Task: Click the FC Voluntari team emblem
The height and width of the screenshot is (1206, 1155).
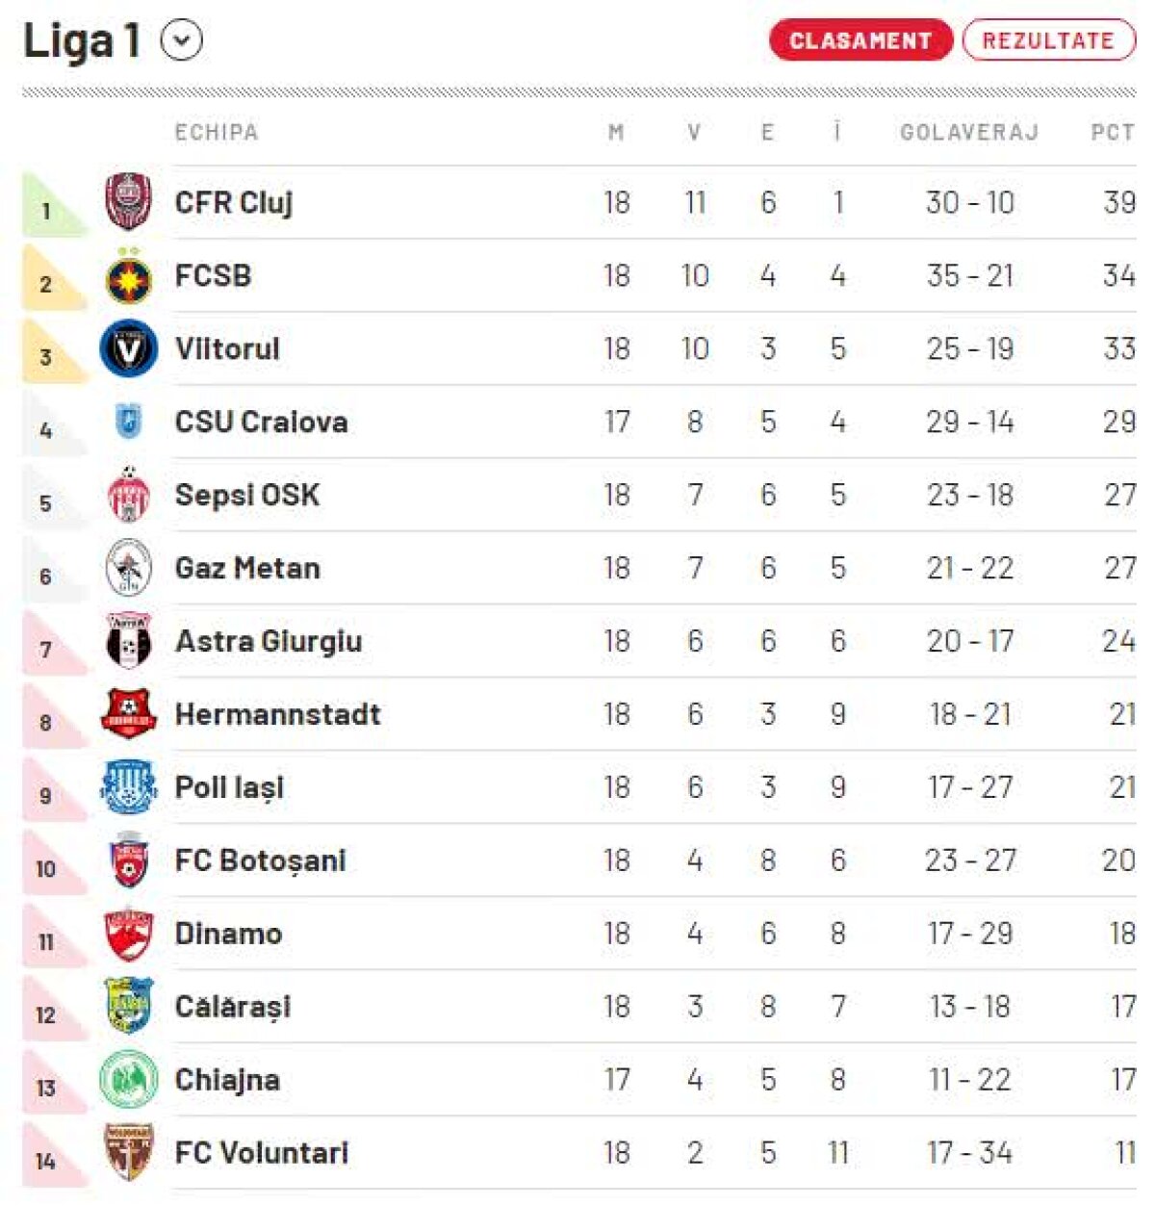Action: pyautogui.click(x=128, y=1152)
